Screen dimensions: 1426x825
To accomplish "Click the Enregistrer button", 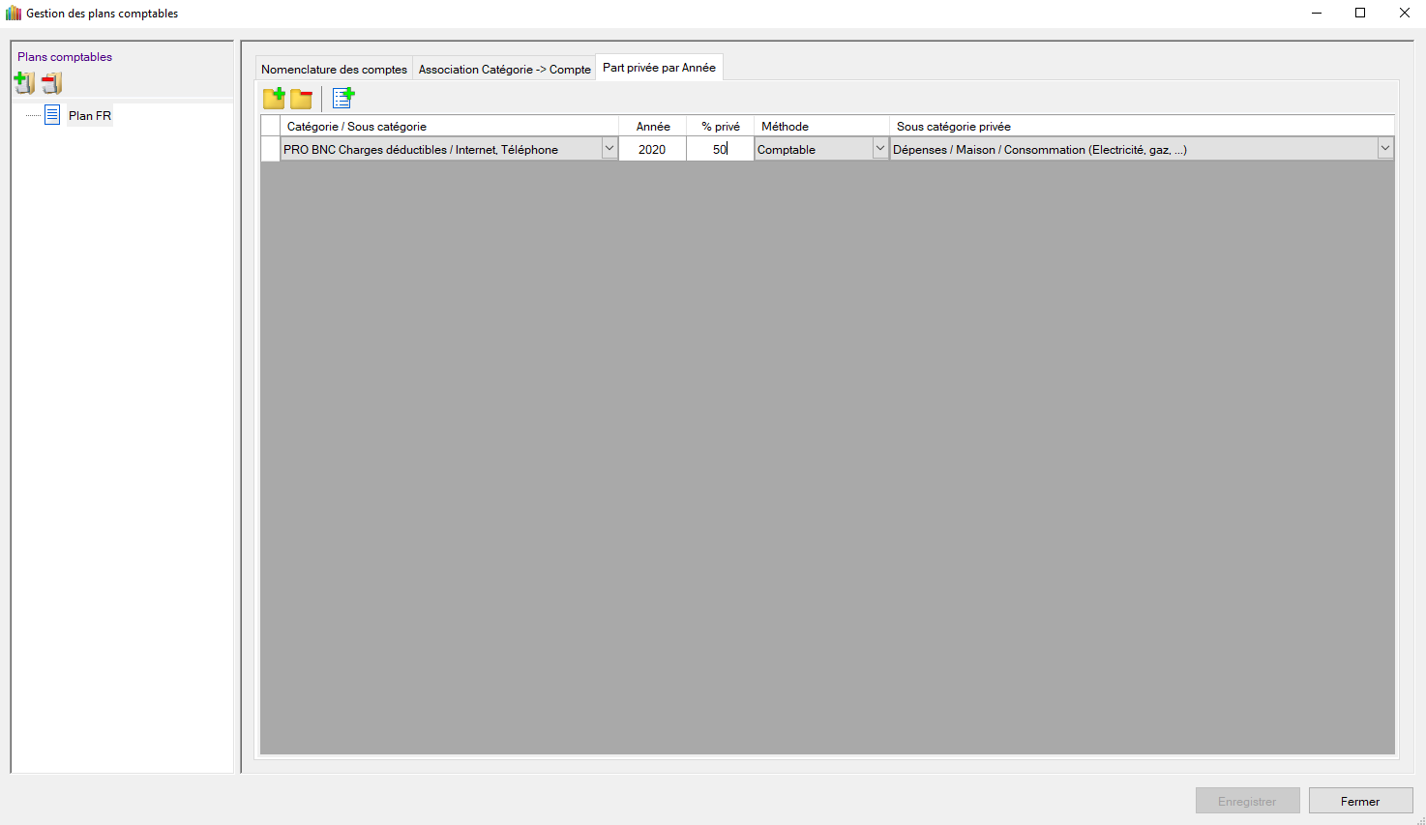I will (x=1247, y=801).
